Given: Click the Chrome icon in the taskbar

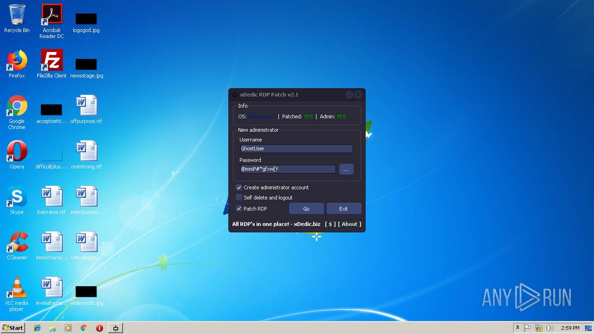Looking at the screenshot, I should click(x=84, y=328).
